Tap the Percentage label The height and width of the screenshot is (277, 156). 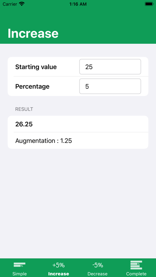[32, 87]
